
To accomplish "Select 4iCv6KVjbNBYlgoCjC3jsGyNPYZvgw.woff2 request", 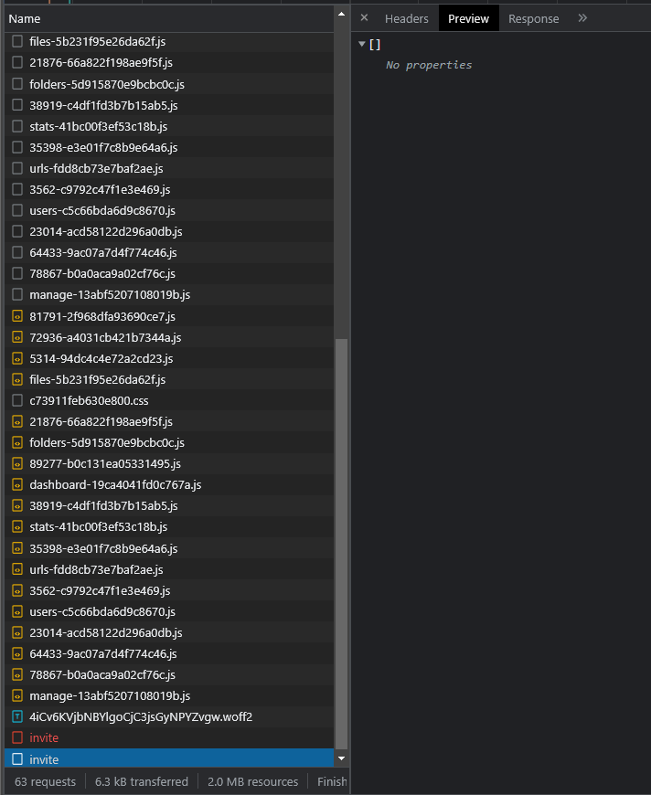I will pyautogui.click(x=141, y=717).
